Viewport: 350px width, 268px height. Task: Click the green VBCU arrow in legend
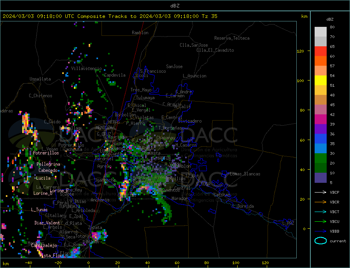point(320,222)
